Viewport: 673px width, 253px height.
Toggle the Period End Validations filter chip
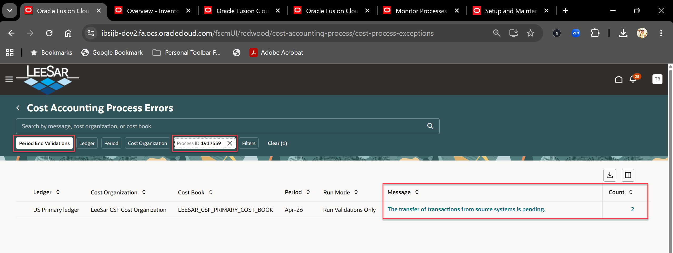tap(44, 143)
